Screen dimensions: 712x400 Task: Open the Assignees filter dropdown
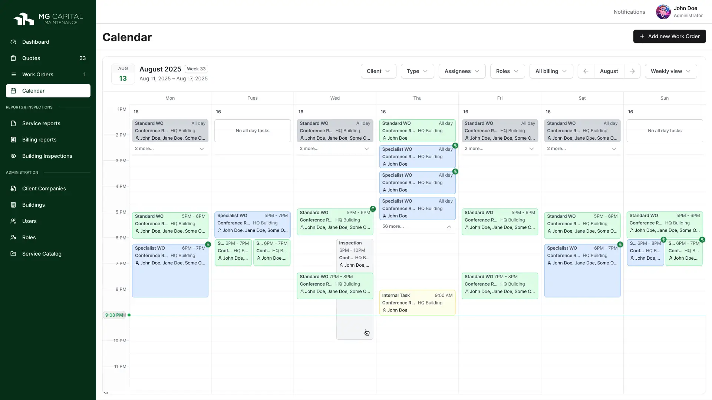pos(462,71)
